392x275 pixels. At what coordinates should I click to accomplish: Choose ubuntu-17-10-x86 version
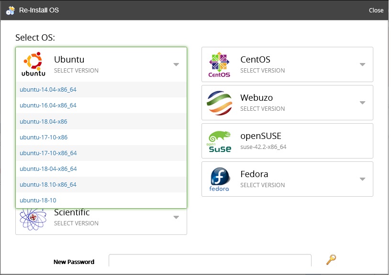(101, 137)
